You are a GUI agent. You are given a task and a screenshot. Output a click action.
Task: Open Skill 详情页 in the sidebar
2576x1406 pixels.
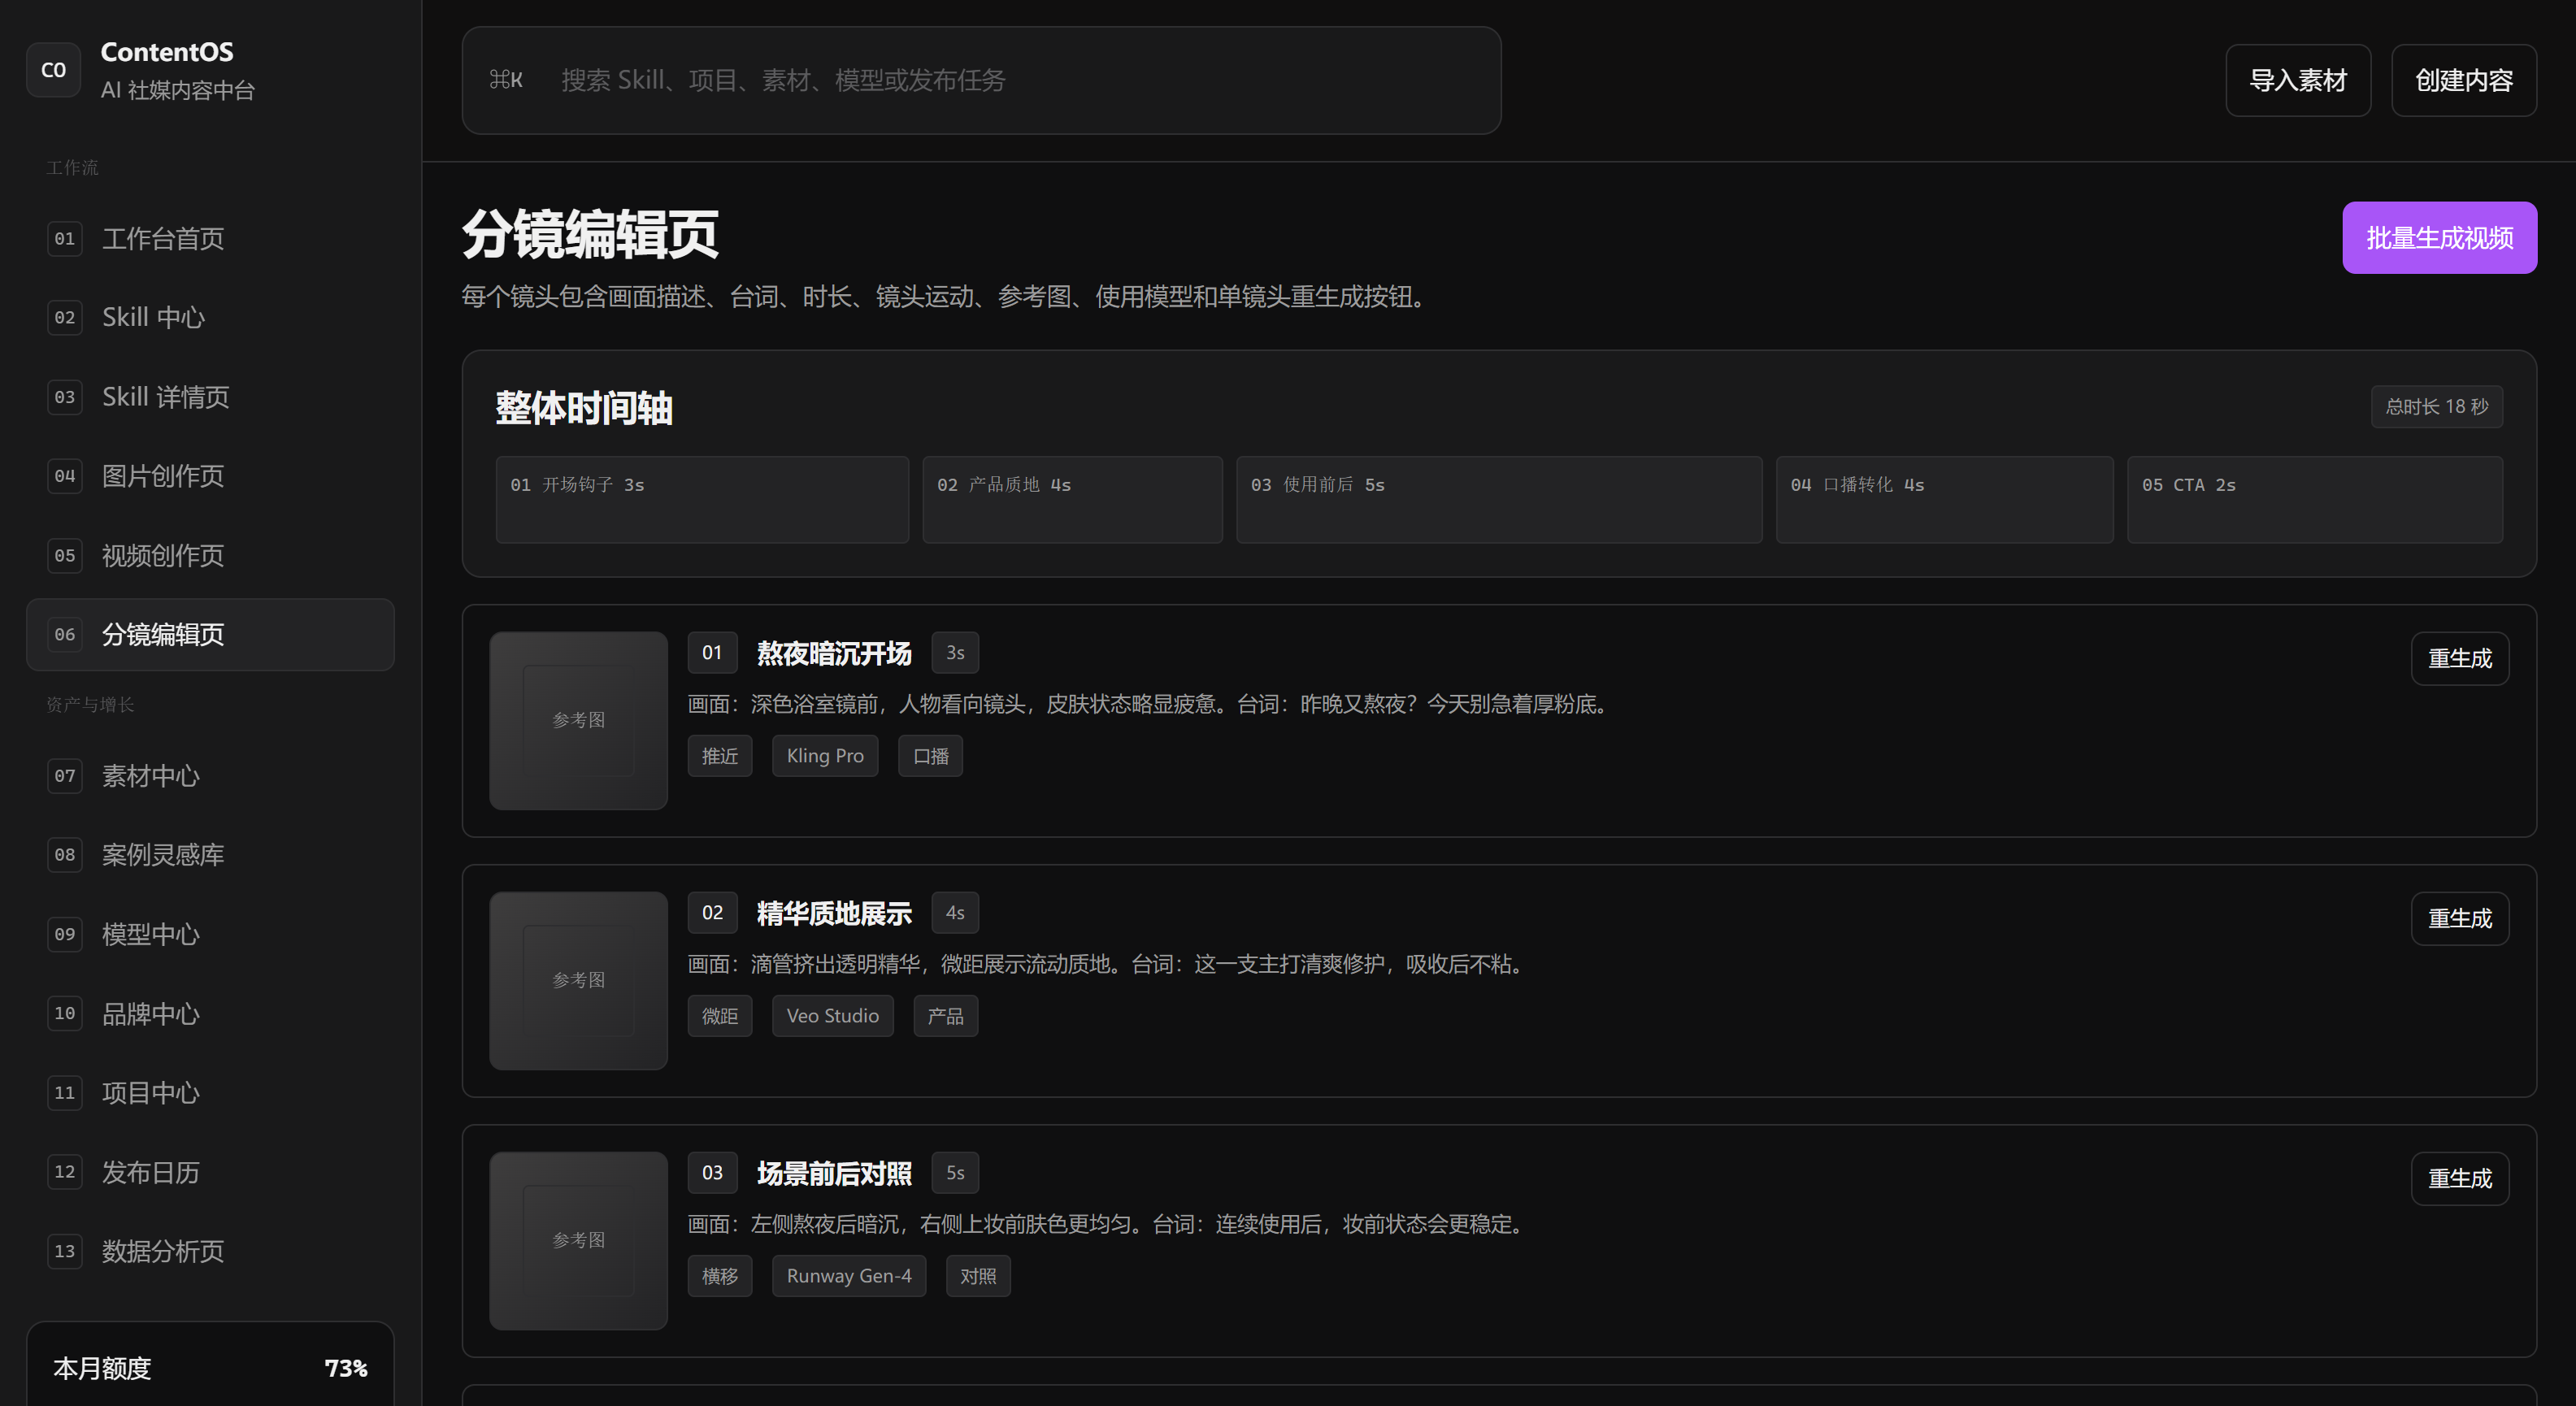210,397
